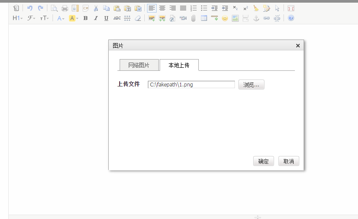Select 本地上传 tab
The image size is (358, 219).
tap(179, 65)
